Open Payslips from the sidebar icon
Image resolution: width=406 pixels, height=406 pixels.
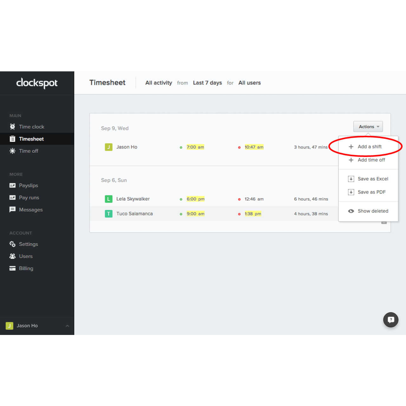click(x=12, y=186)
